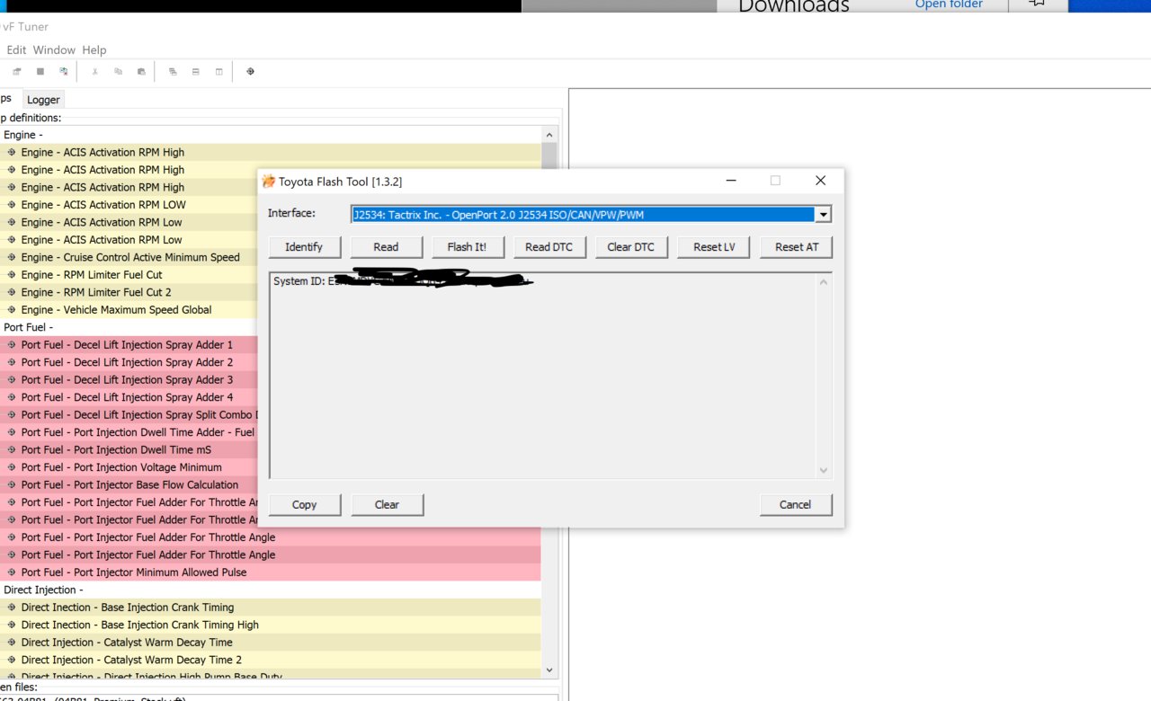Click the cut scissors toolbar icon

pos(94,72)
